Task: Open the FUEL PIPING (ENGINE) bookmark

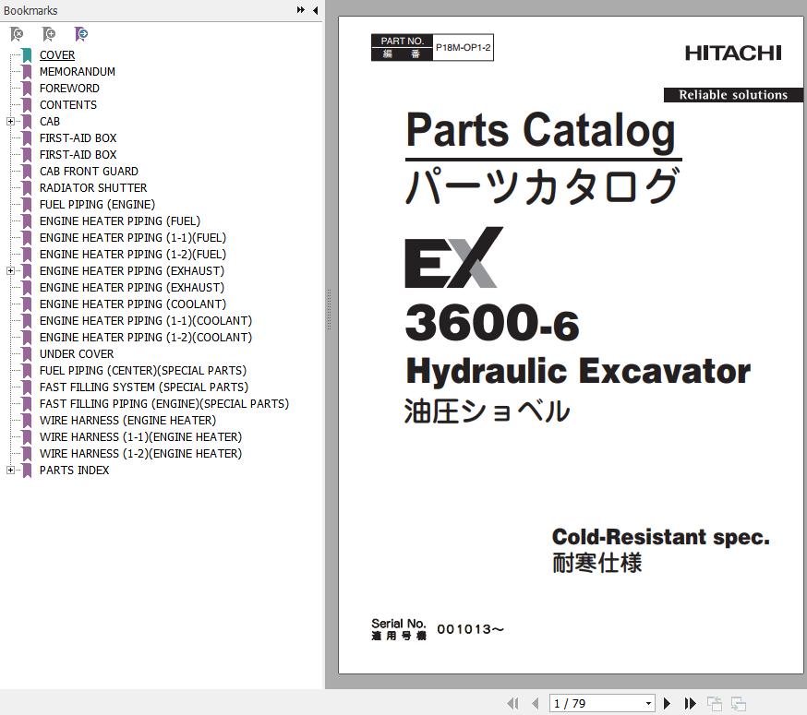Action: (97, 204)
